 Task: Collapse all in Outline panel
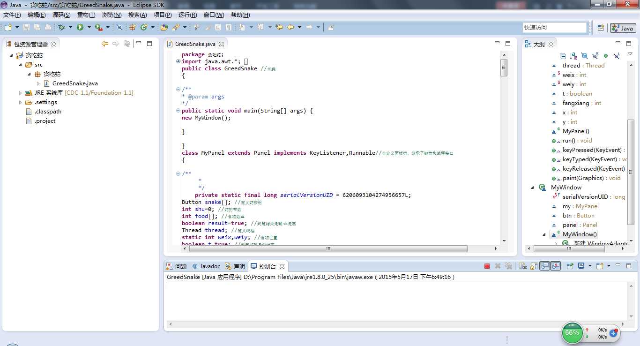[563, 56]
